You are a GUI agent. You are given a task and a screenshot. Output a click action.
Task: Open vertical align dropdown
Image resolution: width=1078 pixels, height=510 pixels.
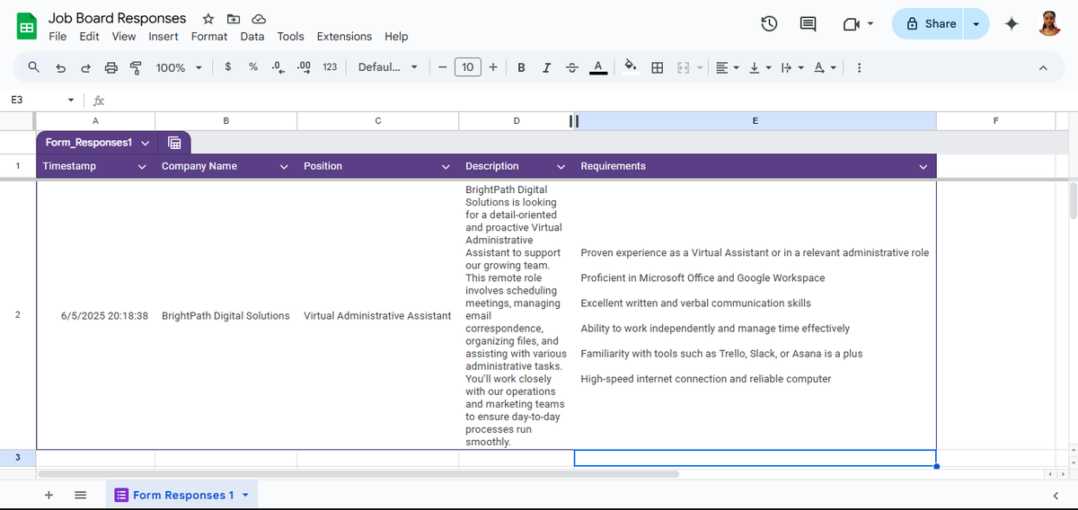pos(759,67)
